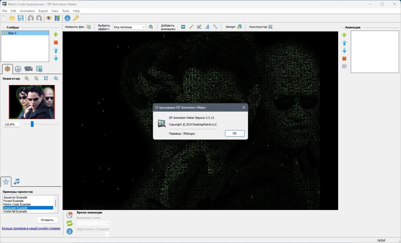Select Slide 0 in the slides list
This screenshot has width=401, height=243.
tap(25, 33)
